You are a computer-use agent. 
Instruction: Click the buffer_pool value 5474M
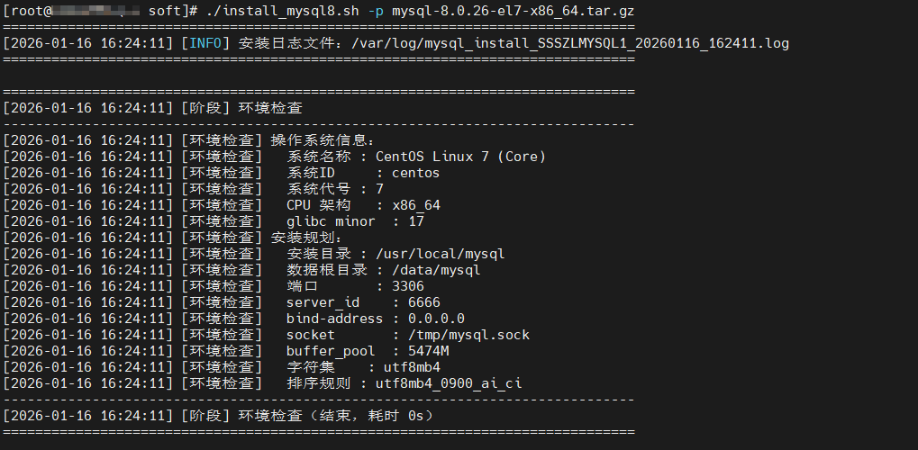point(428,351)
